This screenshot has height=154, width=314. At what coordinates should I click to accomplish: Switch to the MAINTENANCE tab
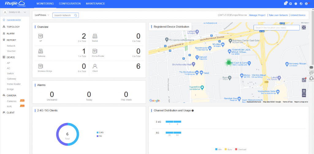95,4
